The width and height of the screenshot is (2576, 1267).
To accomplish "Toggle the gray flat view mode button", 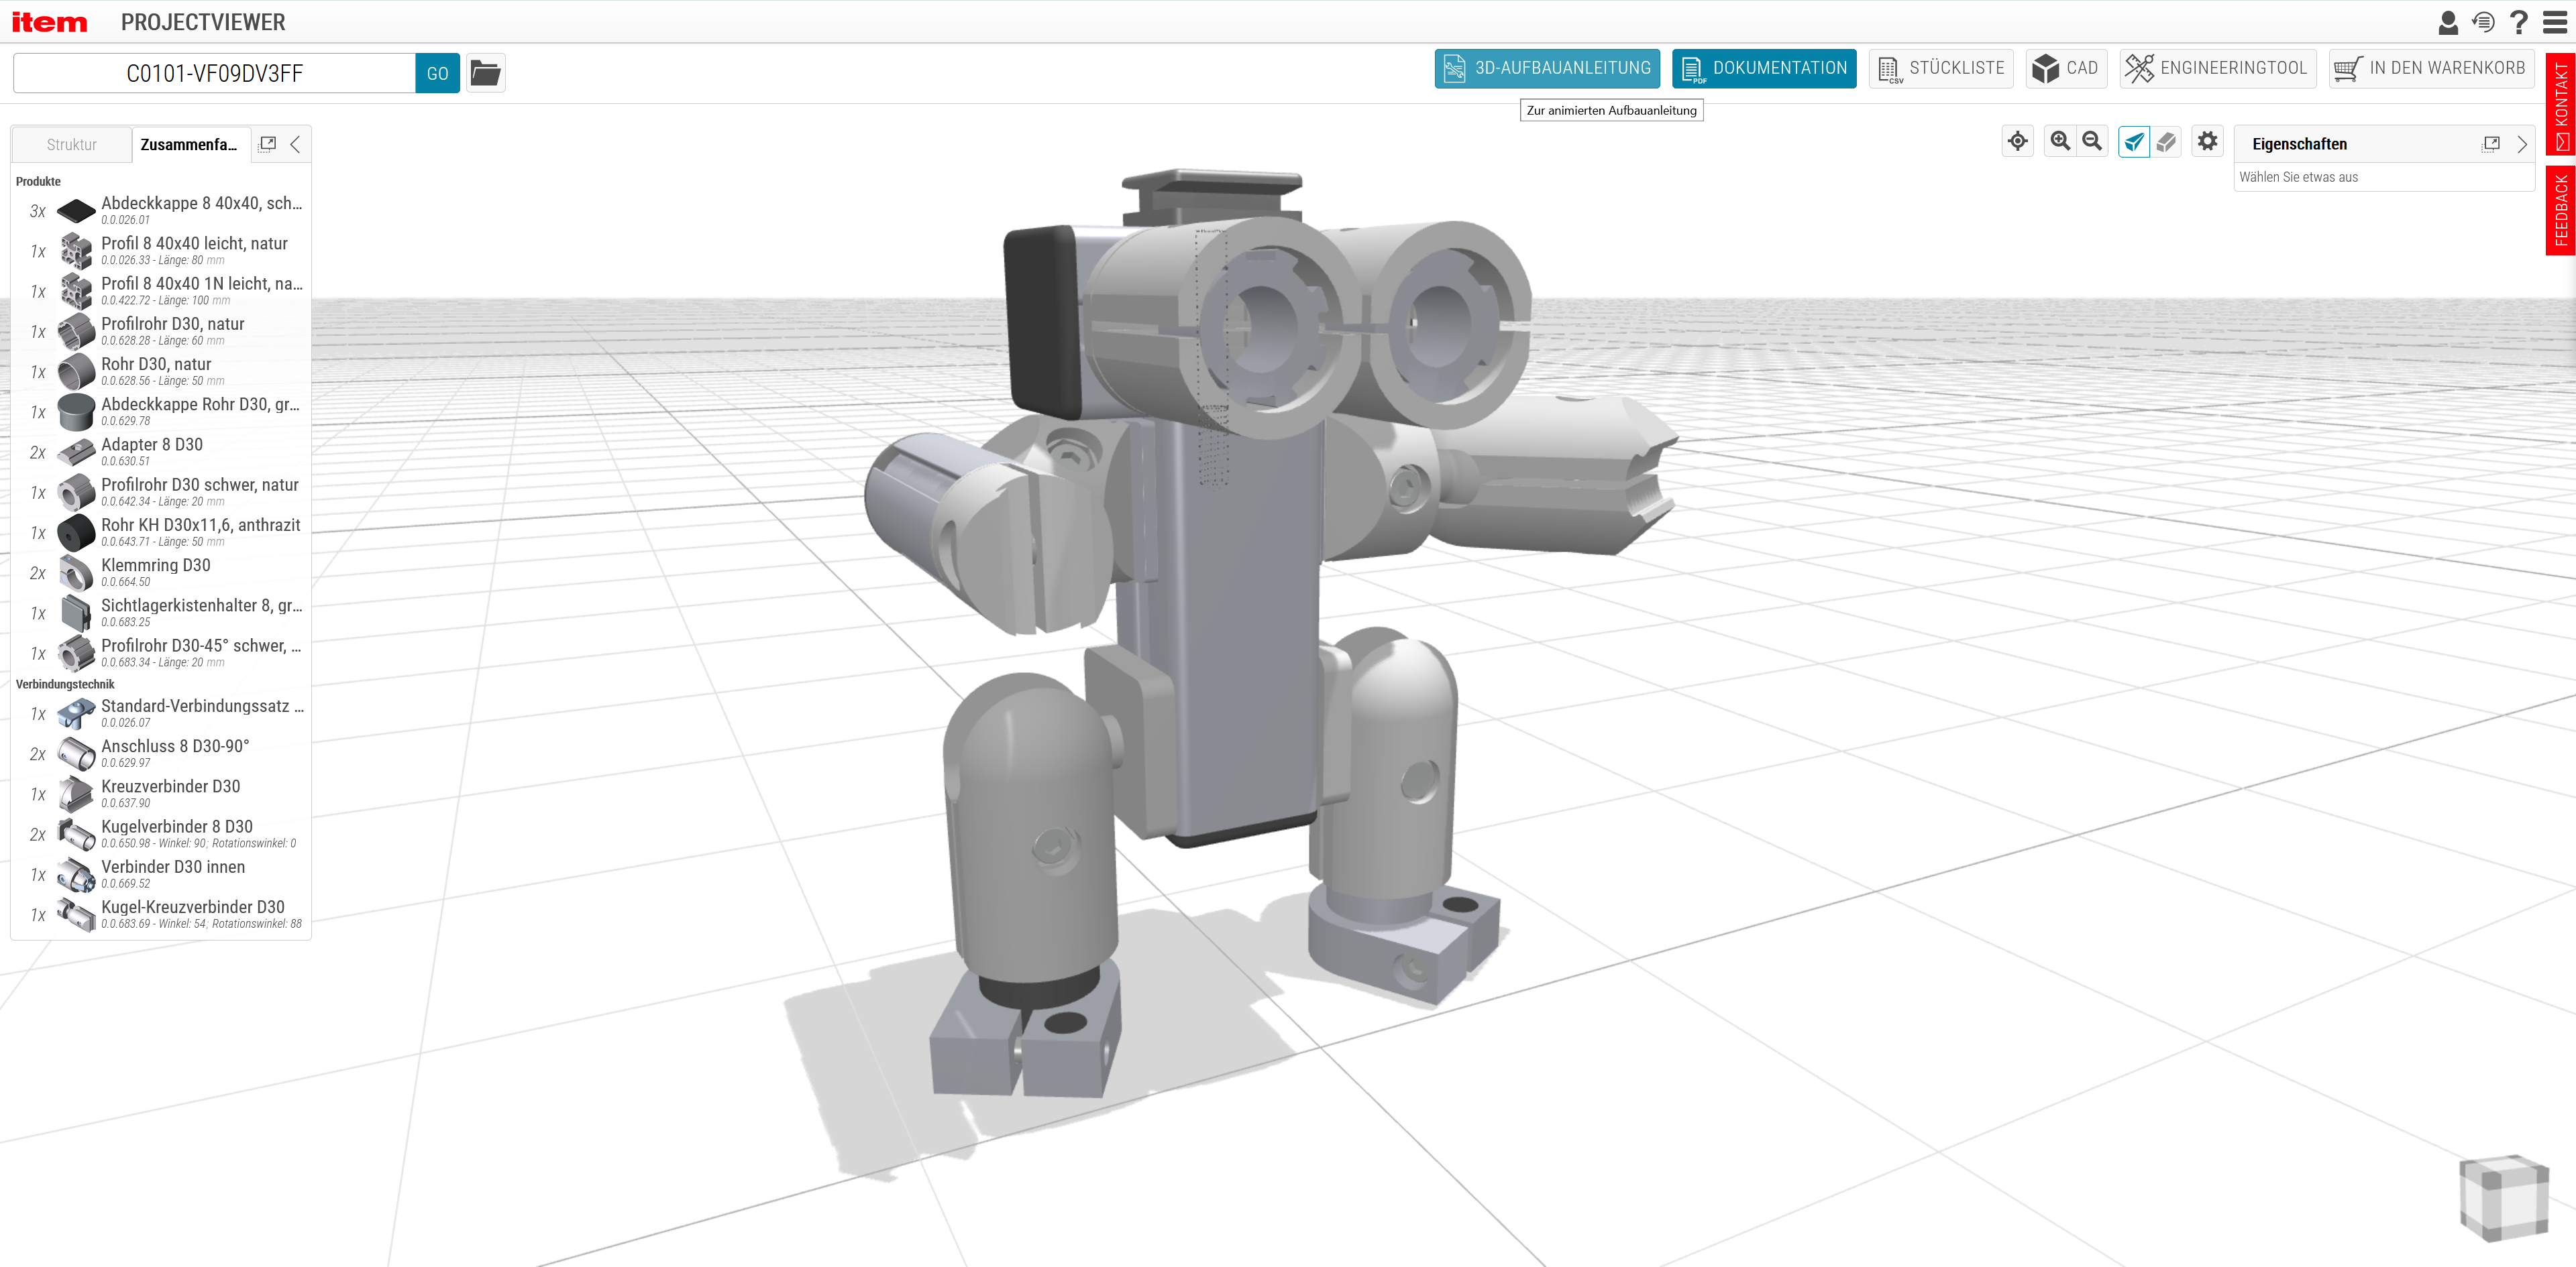I will click(2166, 142).
